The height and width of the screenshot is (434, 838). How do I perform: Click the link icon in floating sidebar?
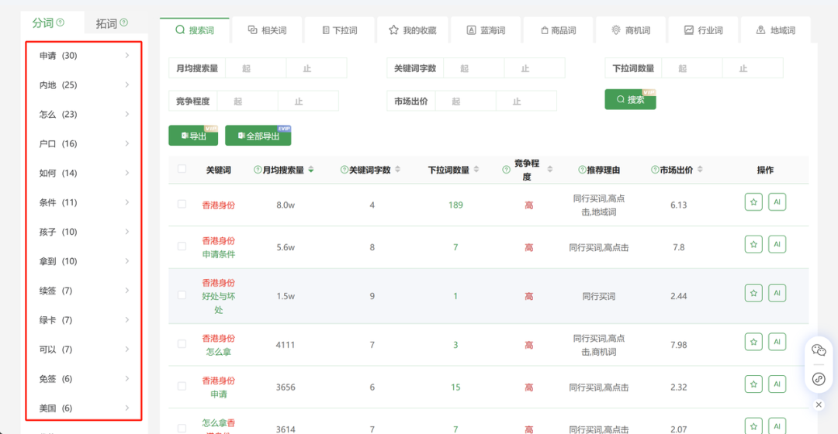tap(819, 379)
